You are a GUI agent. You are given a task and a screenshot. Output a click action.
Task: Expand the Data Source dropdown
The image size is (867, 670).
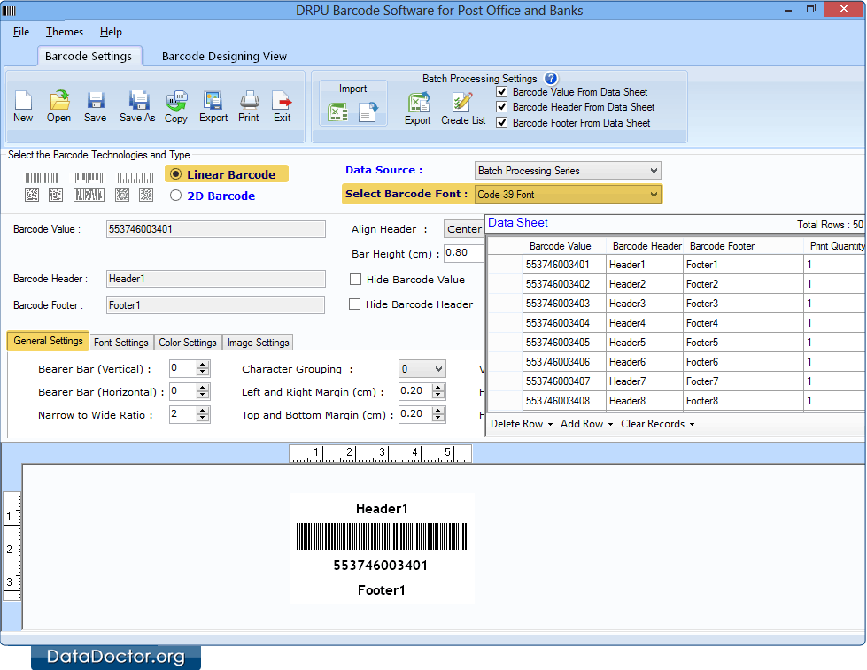click(568, 171)
